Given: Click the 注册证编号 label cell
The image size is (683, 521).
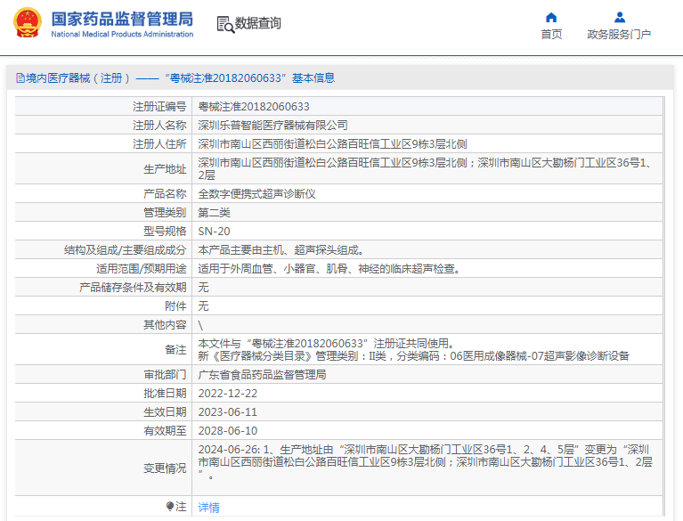Looking at the screenshot, I should coord(159,107).
